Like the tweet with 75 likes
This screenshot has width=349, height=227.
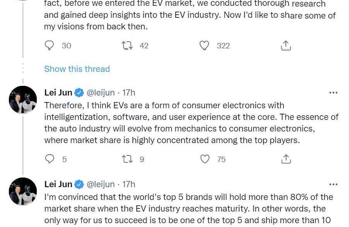click(205, 159)
